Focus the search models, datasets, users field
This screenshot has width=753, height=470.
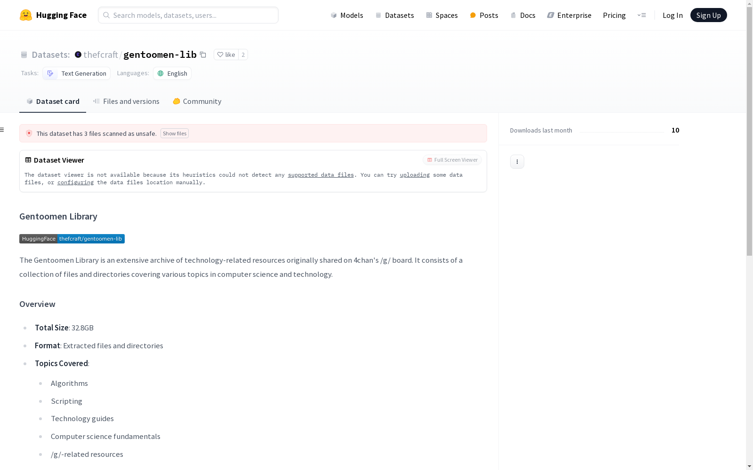click(188, 15)
